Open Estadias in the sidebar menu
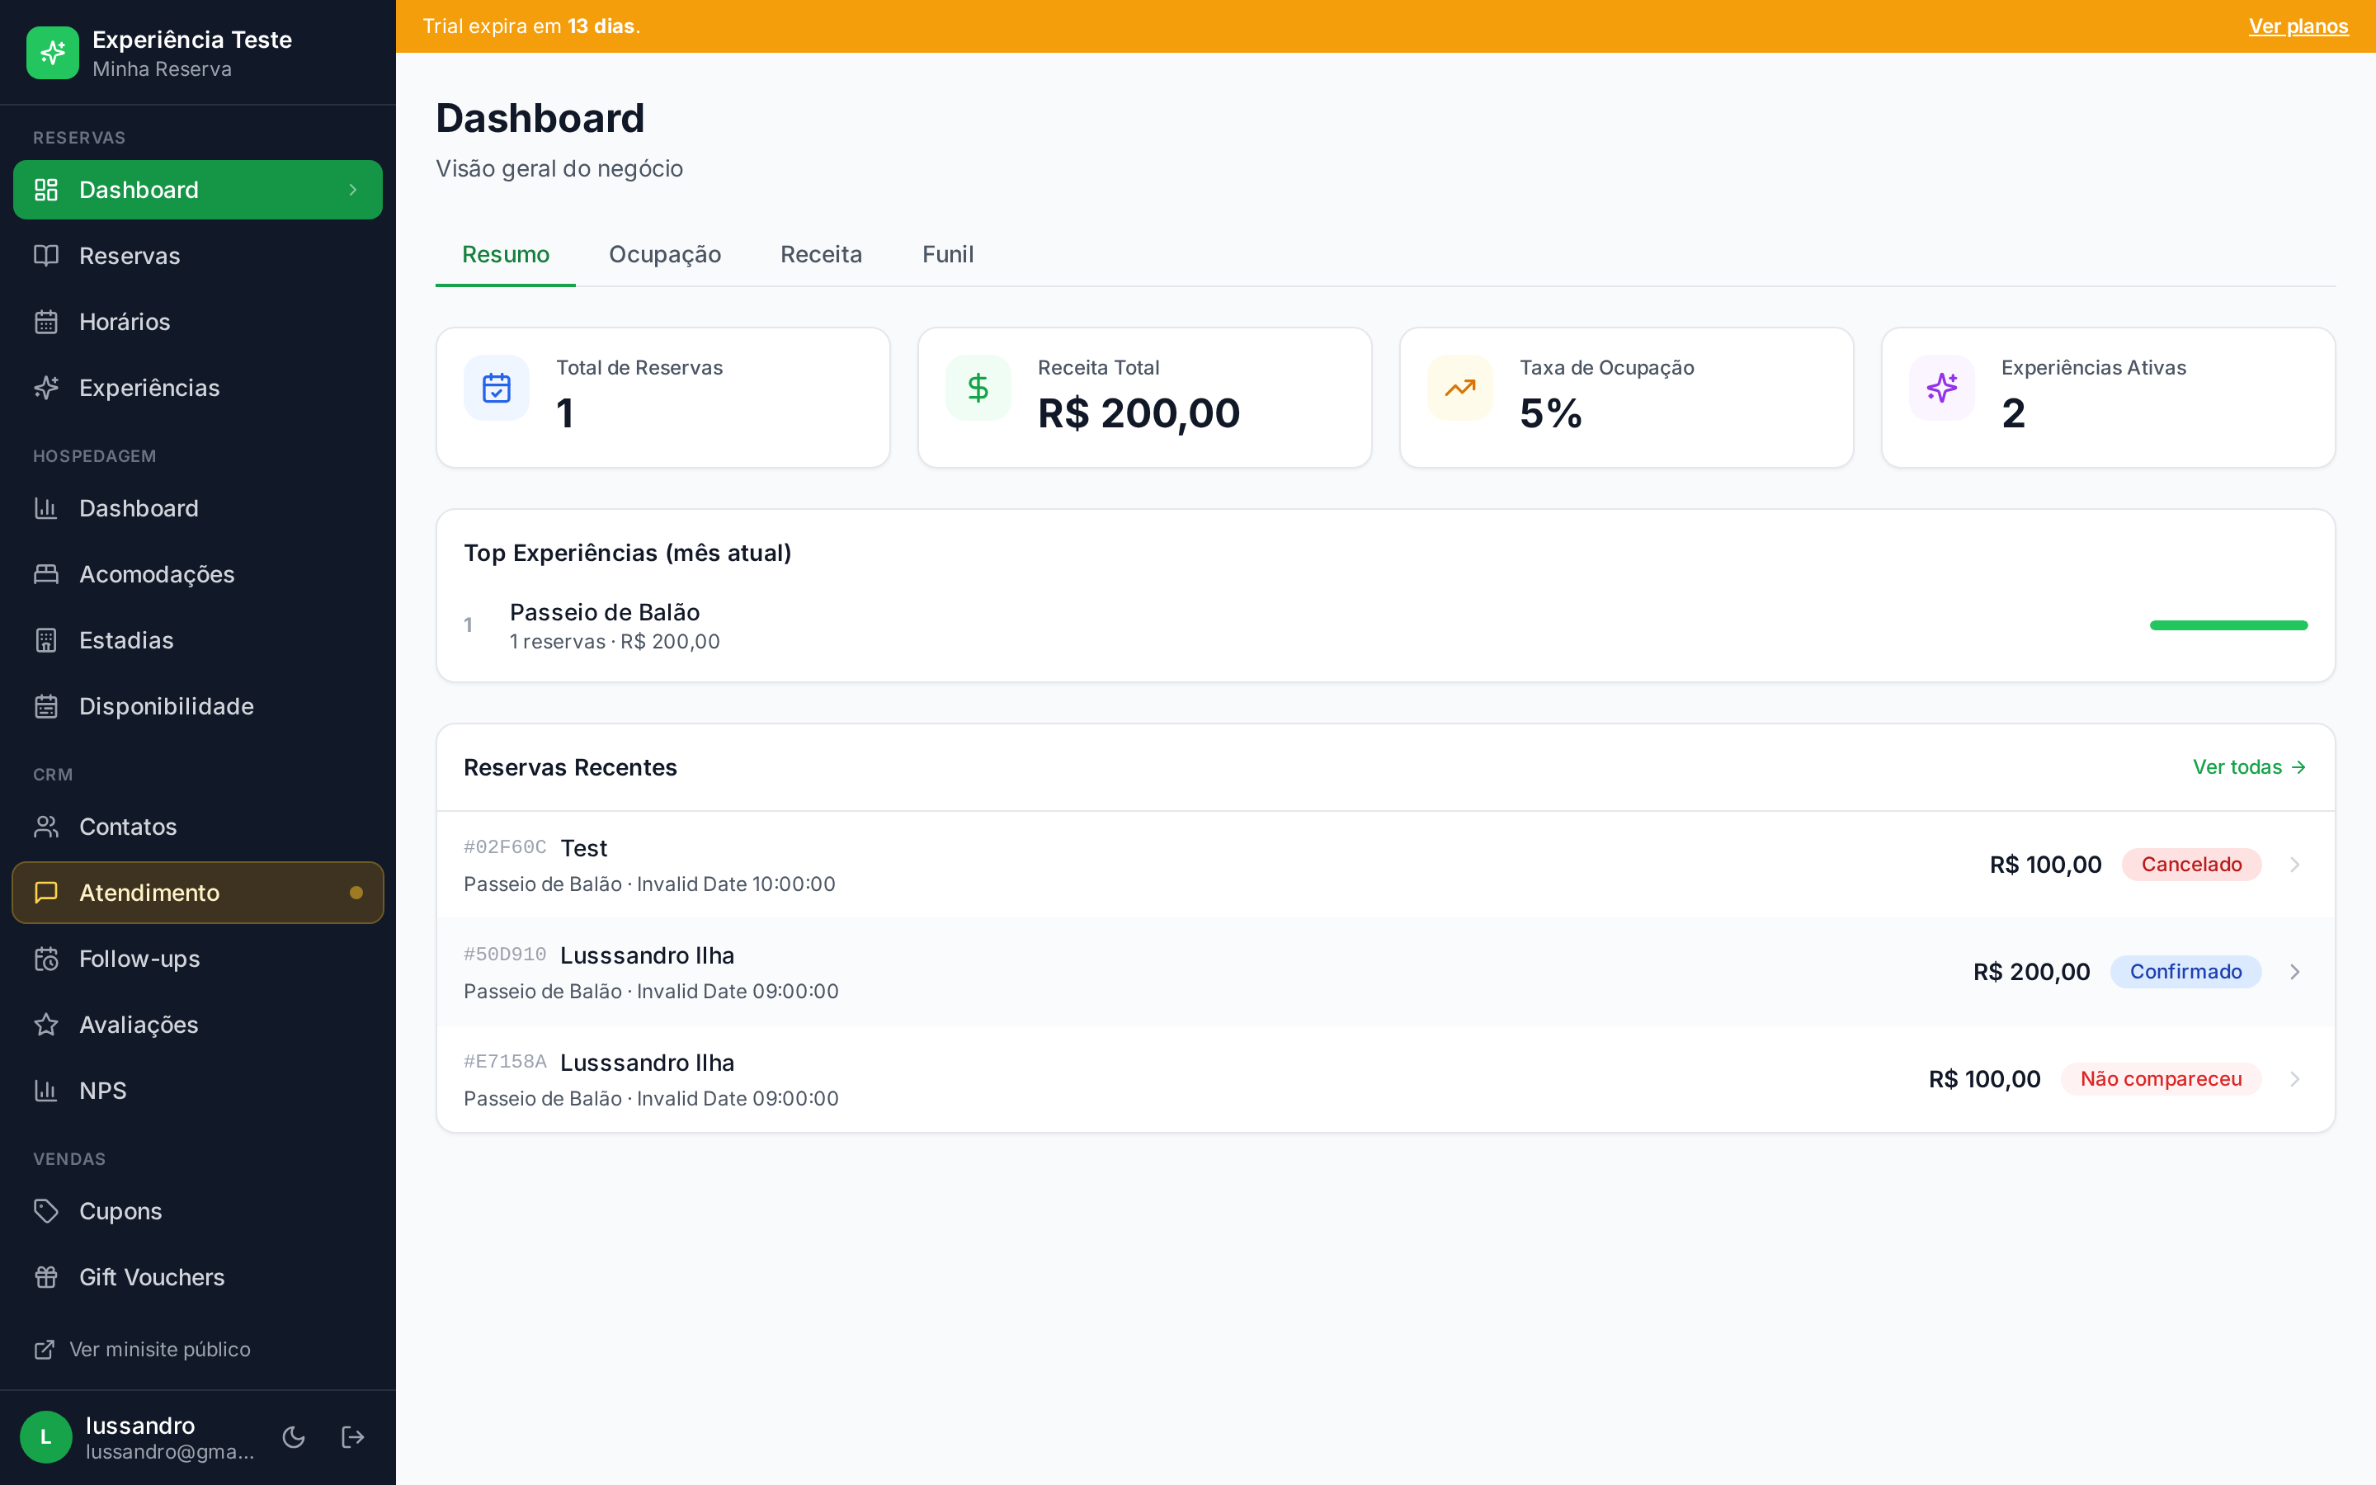 point(197,639)
